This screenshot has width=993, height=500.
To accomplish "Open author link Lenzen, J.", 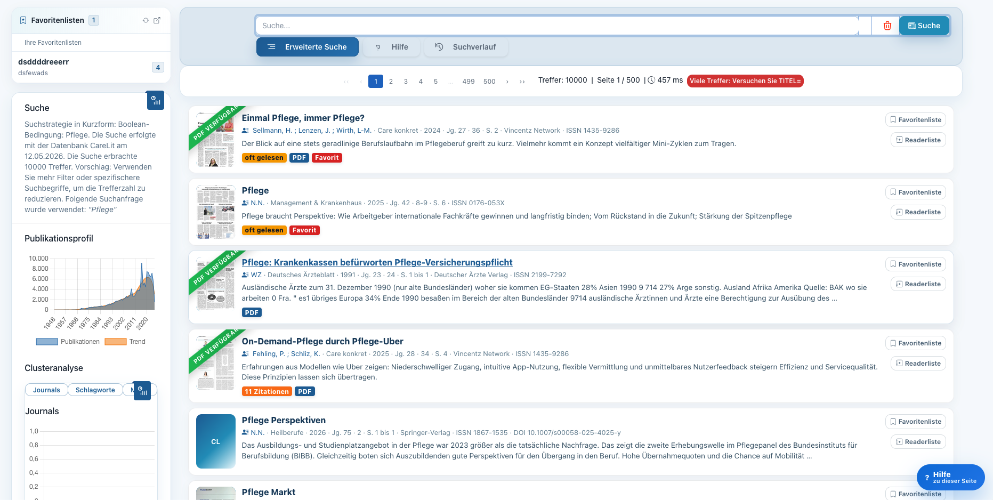I will (x=314, y=131).
